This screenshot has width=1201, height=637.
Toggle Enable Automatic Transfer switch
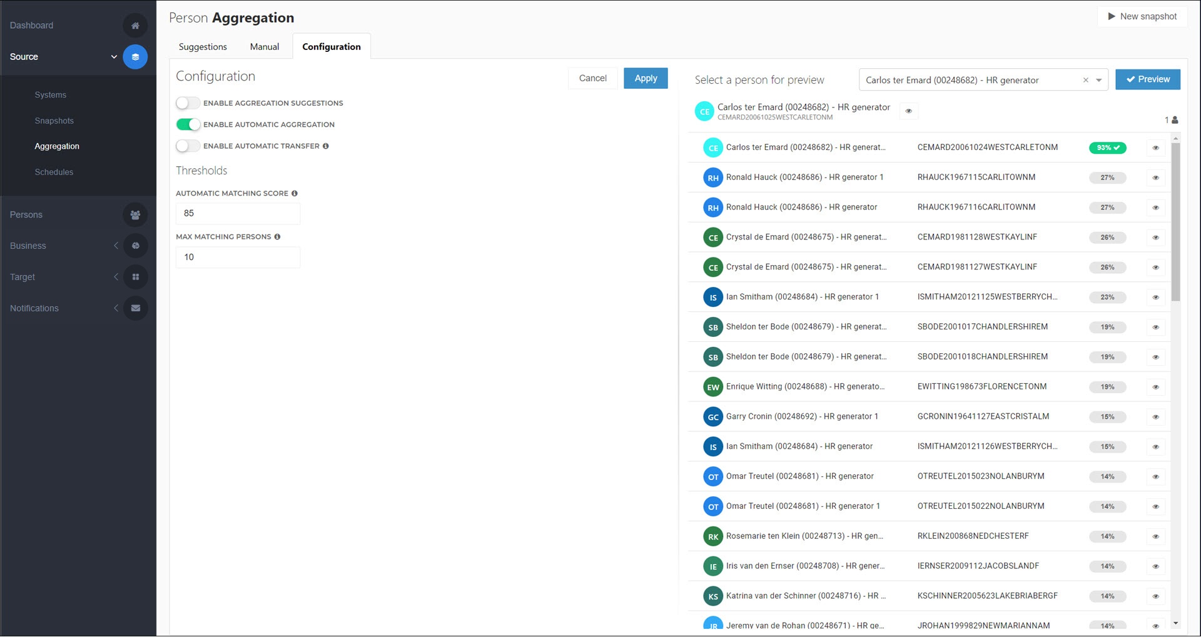(x=188, y=146)
